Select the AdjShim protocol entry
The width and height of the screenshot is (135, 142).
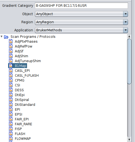(21, 56)
